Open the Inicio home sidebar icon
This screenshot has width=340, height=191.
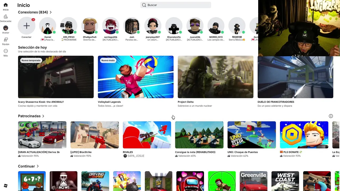point(6,5)
